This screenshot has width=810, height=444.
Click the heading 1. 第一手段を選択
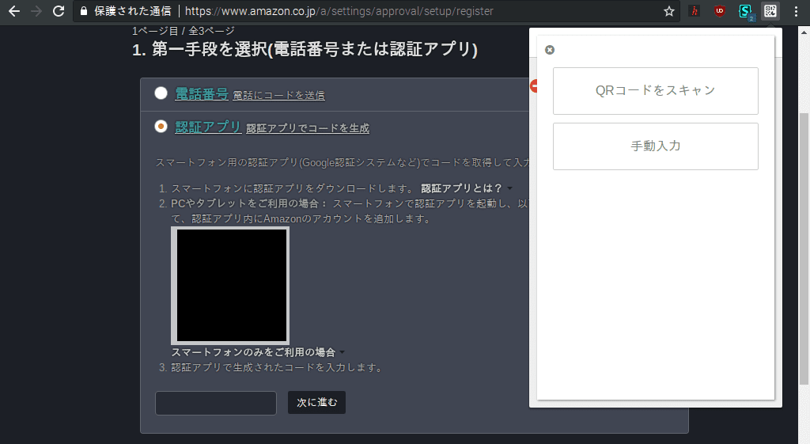coord(305,50)
